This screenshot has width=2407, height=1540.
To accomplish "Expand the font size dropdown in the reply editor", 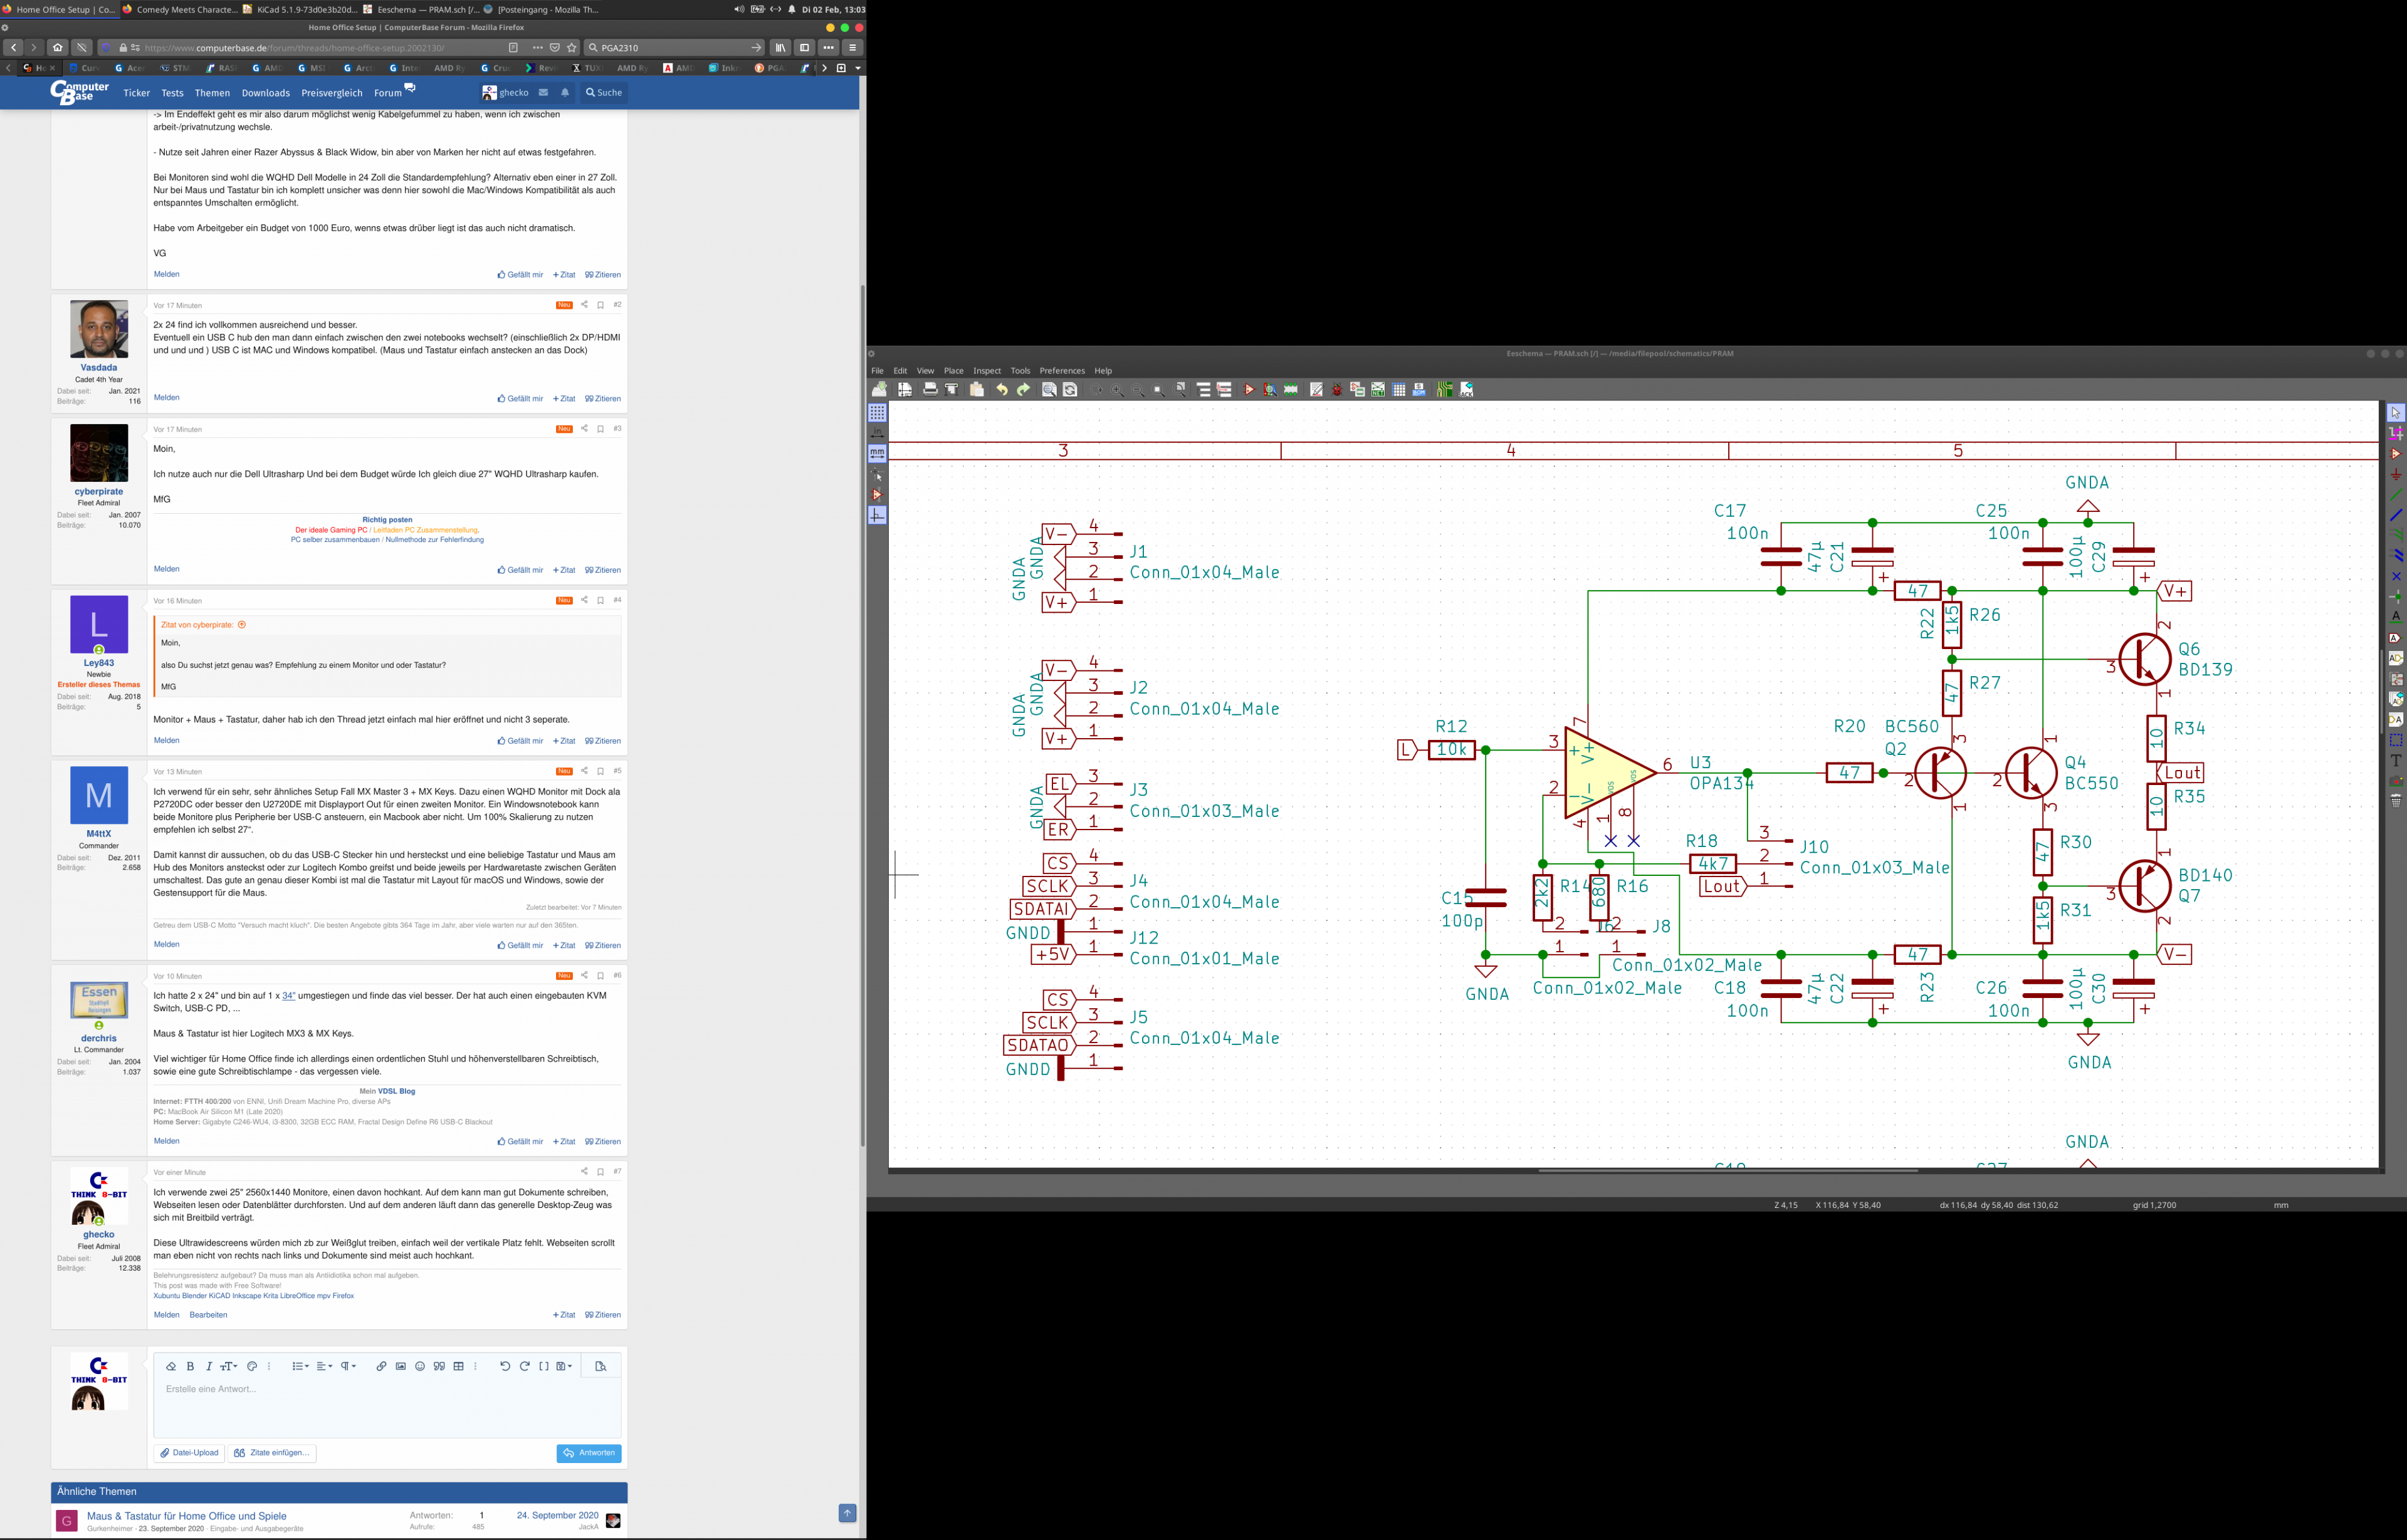I will tap(228, 1366).
